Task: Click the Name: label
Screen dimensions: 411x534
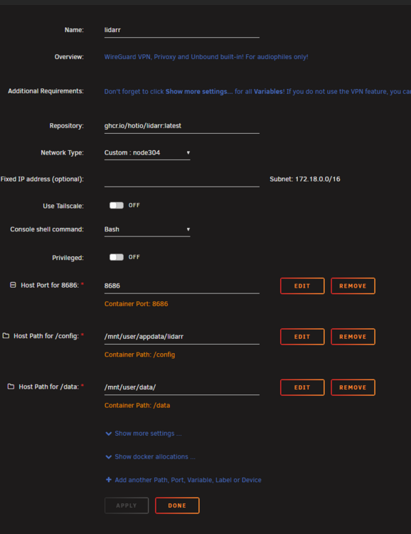Action: tap(74, 30)
